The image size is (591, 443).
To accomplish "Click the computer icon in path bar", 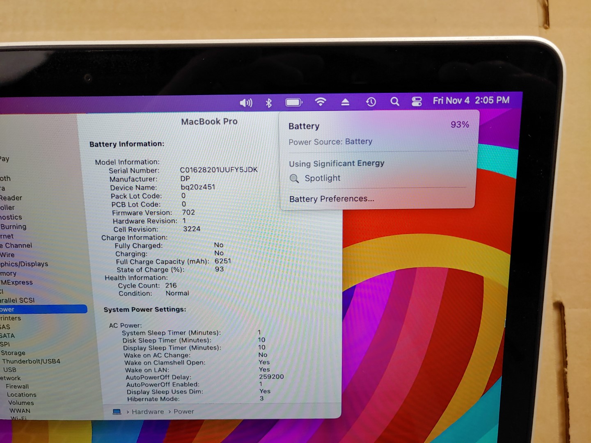I will click(x=117, y=411).
